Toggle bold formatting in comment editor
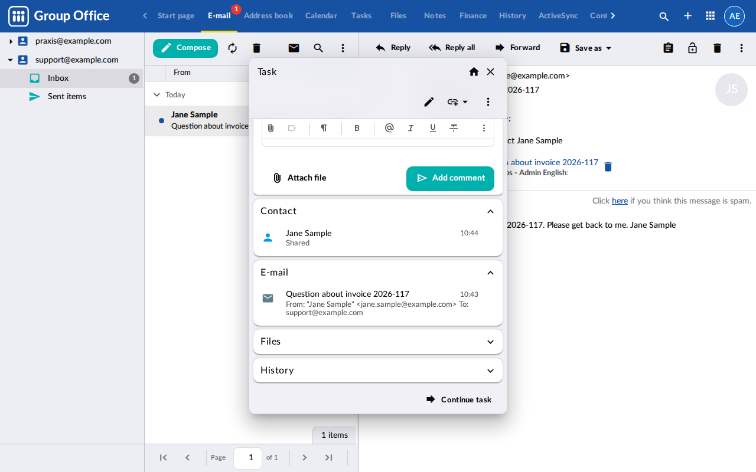Viewport: 756px width, 472px height. tap(357, 128)
